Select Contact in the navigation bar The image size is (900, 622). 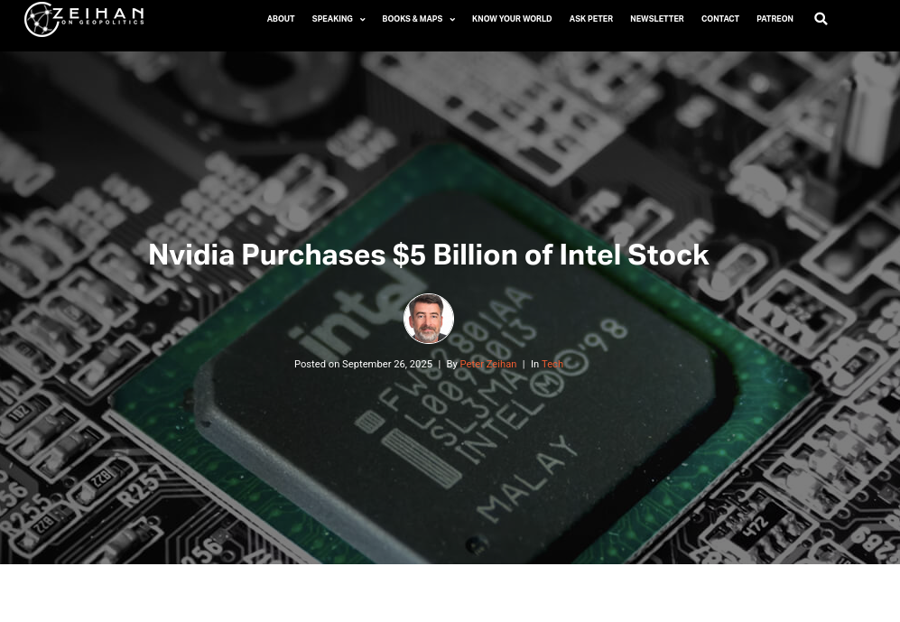[720, 19]
